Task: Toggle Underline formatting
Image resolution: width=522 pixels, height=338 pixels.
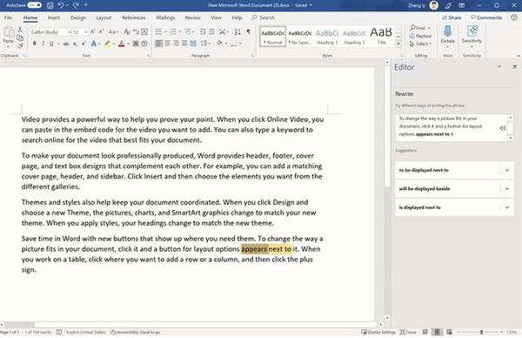Action: click(x=51, y=44)
